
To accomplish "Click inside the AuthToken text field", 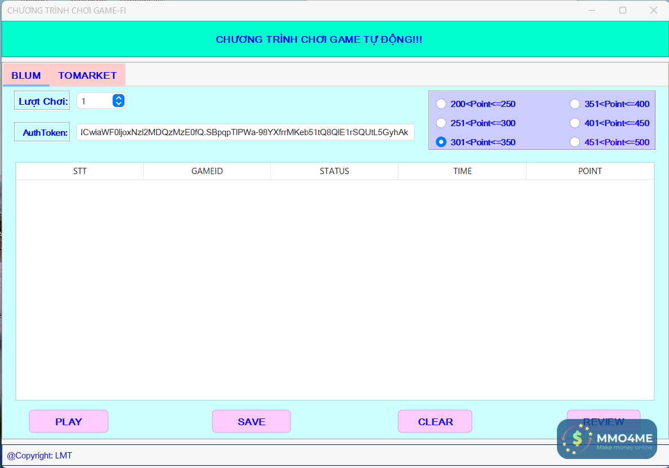I will 246,132.
